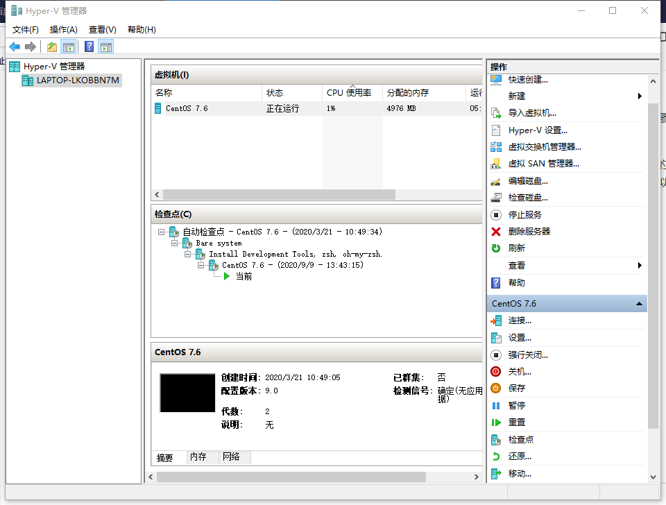Select the CentOS 7.6 virtual machine row
This screenshot has width=666, height=505.
pyautogui.click(x=317, y=108)
